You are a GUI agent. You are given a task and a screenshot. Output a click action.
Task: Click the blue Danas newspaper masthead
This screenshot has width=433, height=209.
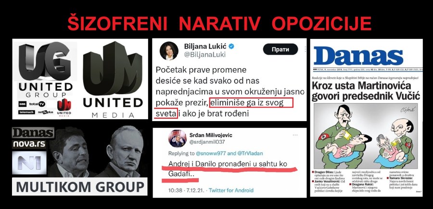point(358,56)
